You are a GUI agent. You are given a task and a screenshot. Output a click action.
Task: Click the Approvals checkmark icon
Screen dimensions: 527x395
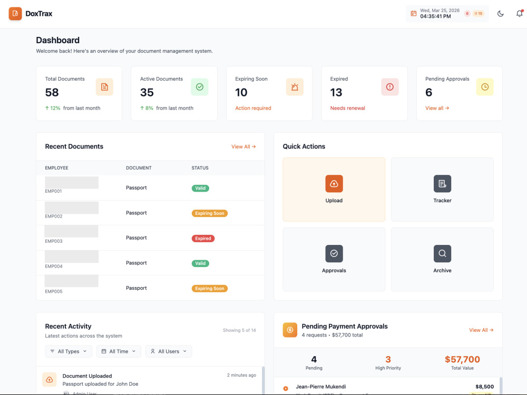(334, 254)
